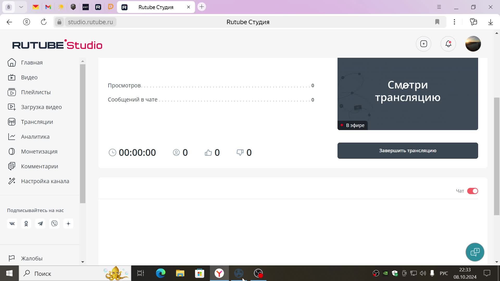Click the RUTUBE Studio logo
This screenshot has width=500, height=281.
coord(57,44)
